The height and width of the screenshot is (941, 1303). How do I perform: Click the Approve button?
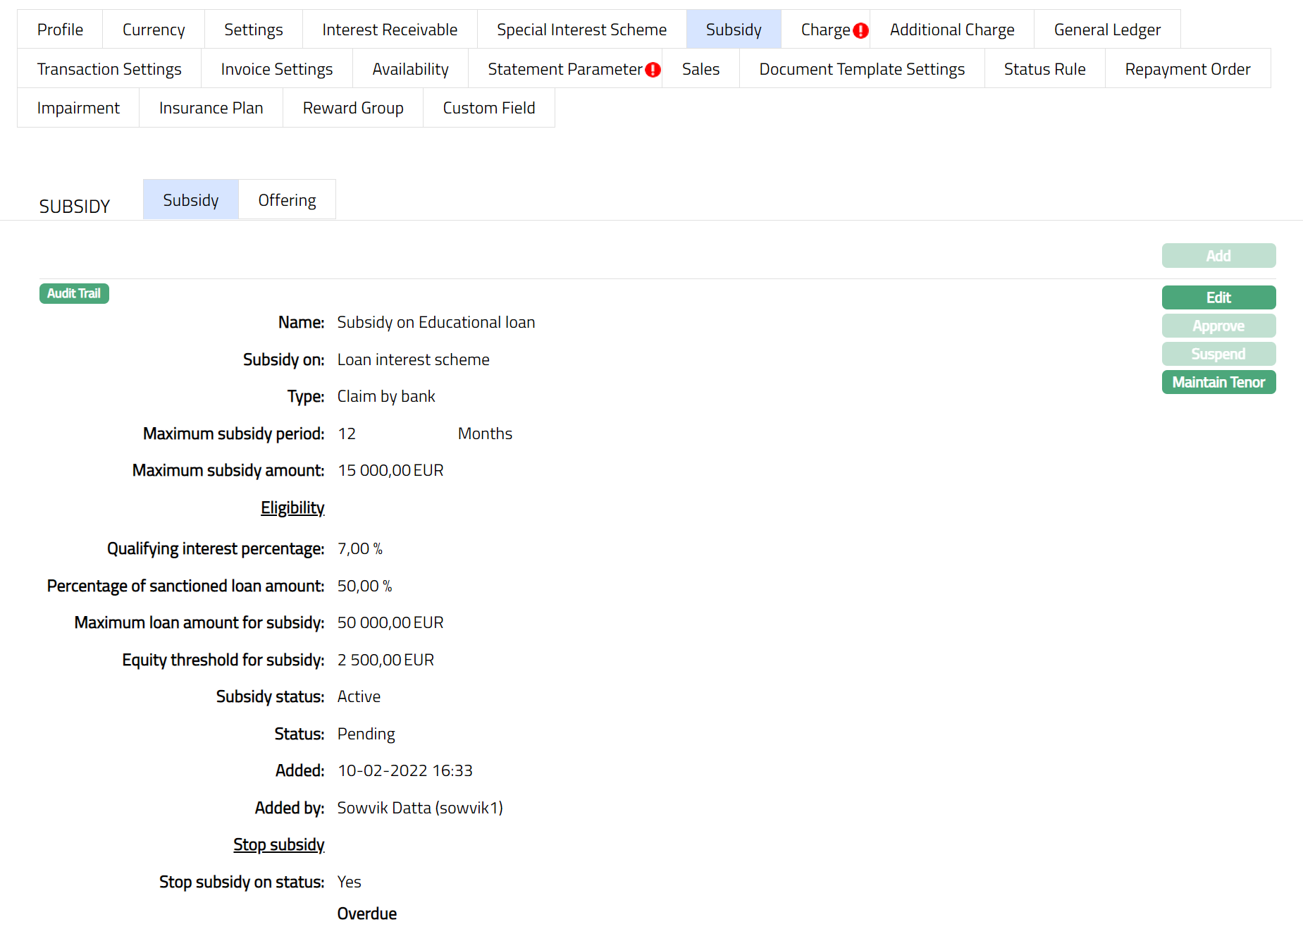pos(1218,326)
